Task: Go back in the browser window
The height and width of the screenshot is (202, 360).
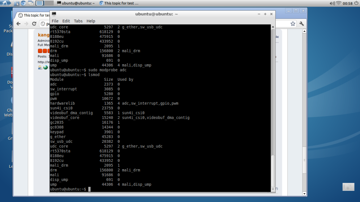Action: [18, 23]
